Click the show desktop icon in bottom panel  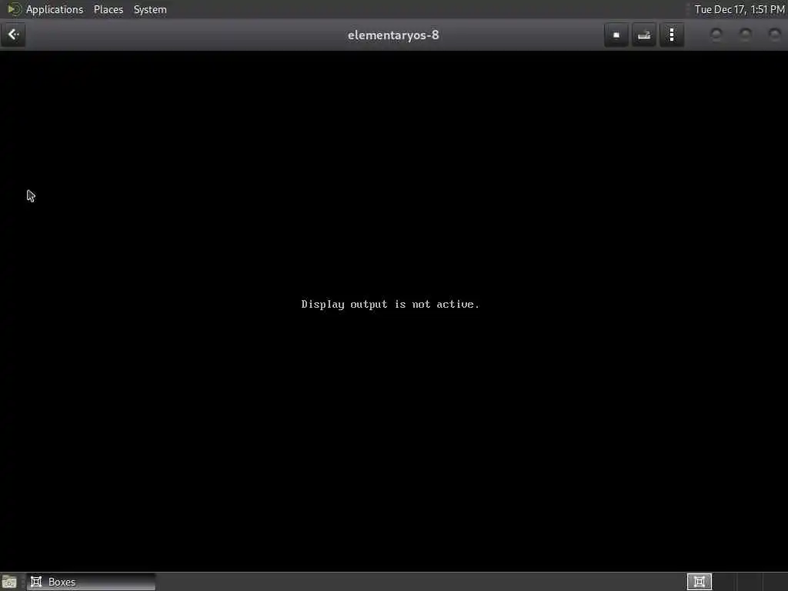tap(9, 582)
